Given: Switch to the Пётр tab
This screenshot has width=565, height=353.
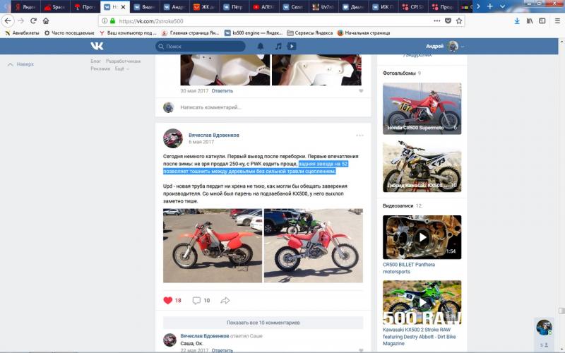Looking at the screenshot, I should (234, 7).
